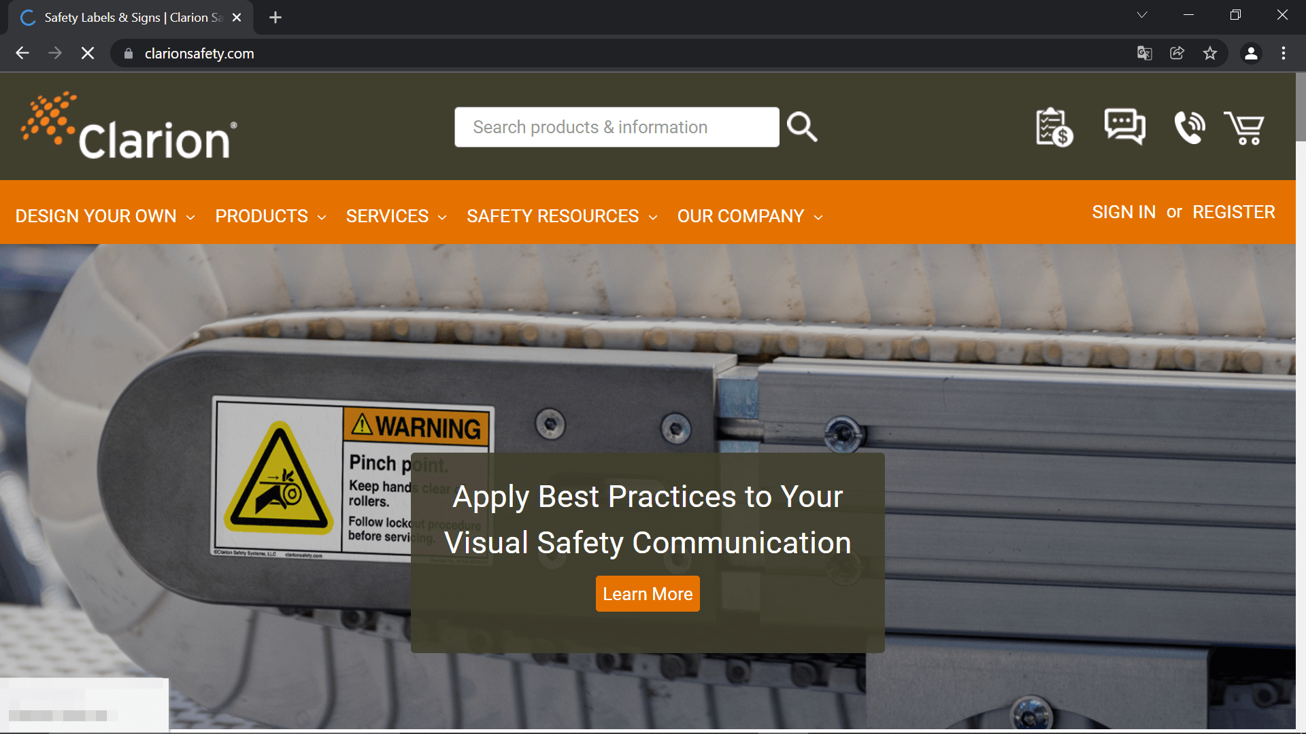Screen dimensions: 1306x734
Task: Click the magnifying glass search icon
Action: (802, 127)
